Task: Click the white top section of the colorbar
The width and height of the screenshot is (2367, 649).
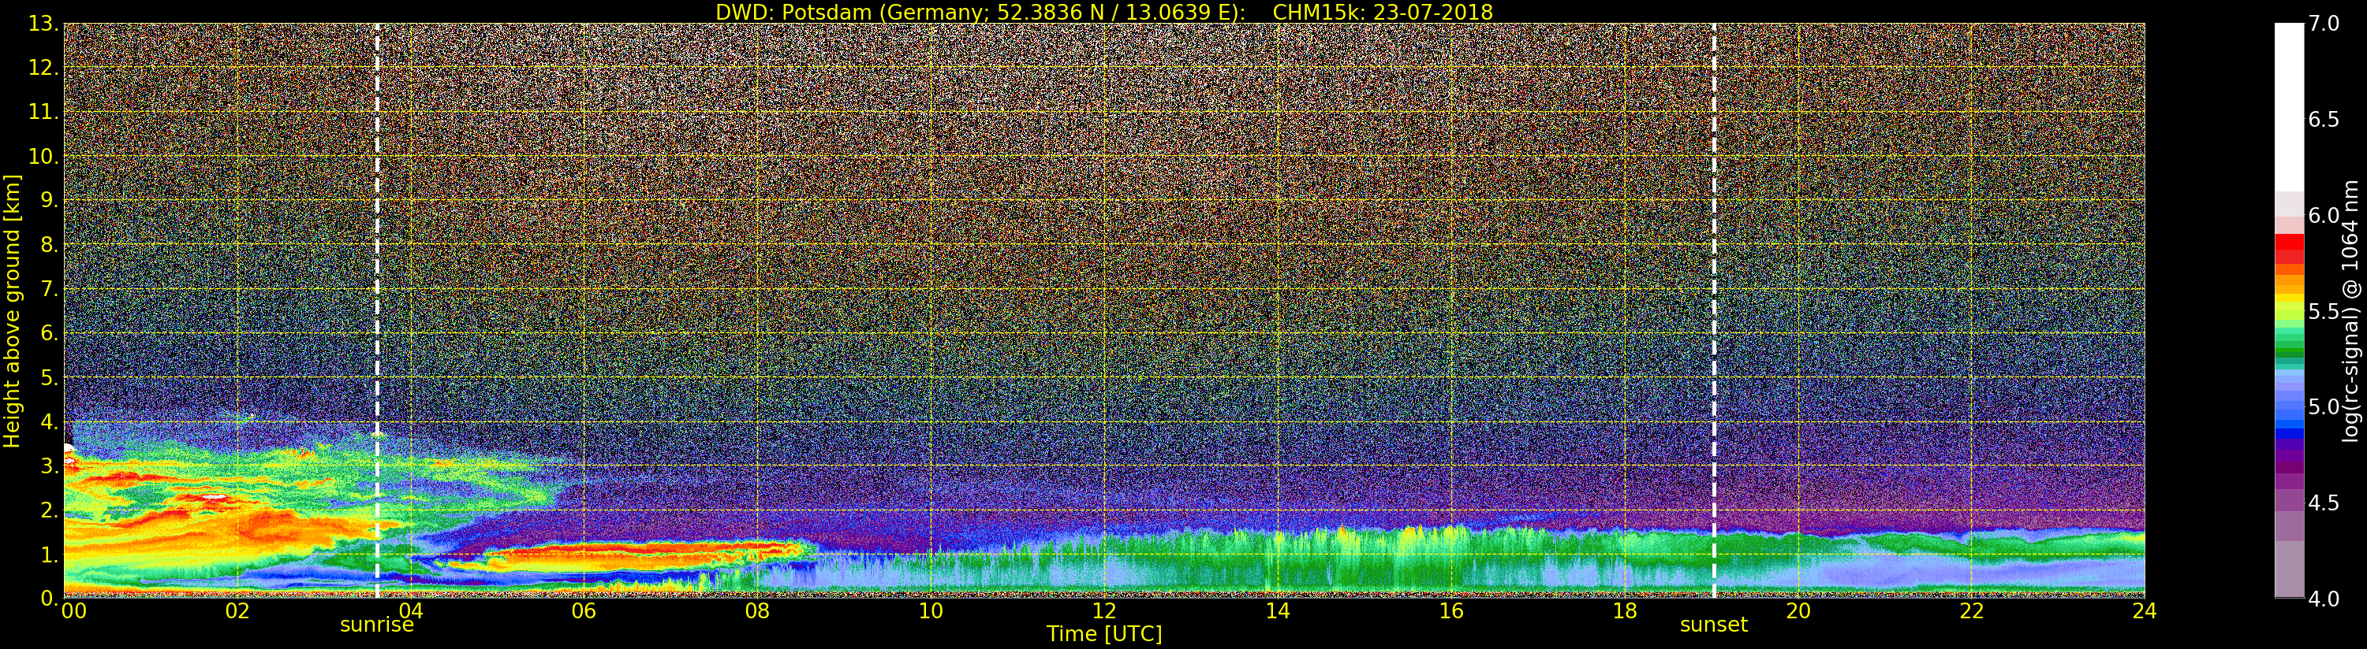Action: 2289,107
